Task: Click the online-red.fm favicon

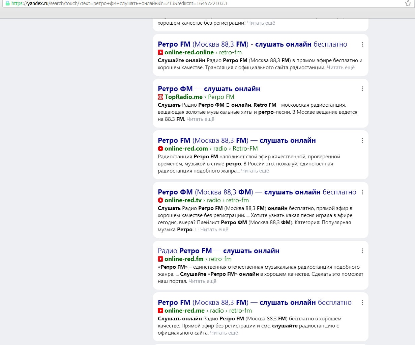Action: (160, 259)
